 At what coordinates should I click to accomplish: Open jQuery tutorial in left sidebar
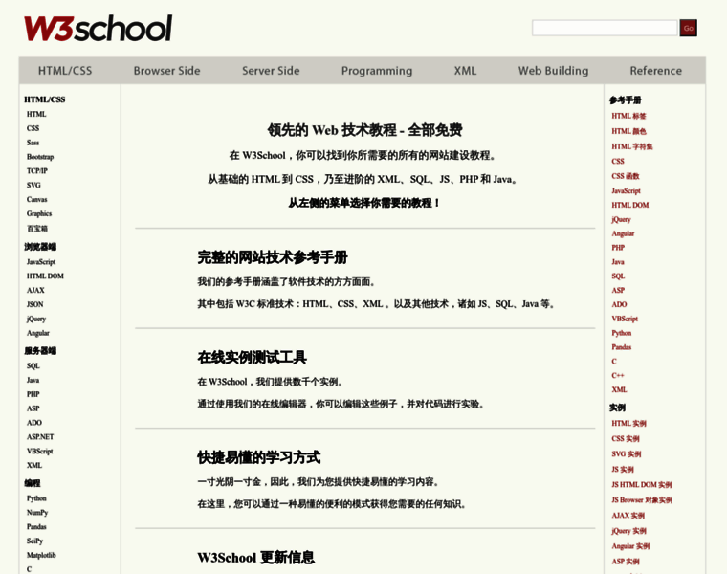36,319
